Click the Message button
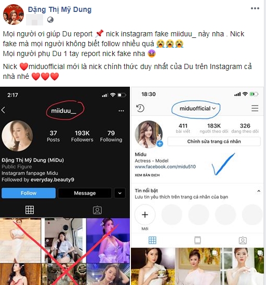 [85, 193]
